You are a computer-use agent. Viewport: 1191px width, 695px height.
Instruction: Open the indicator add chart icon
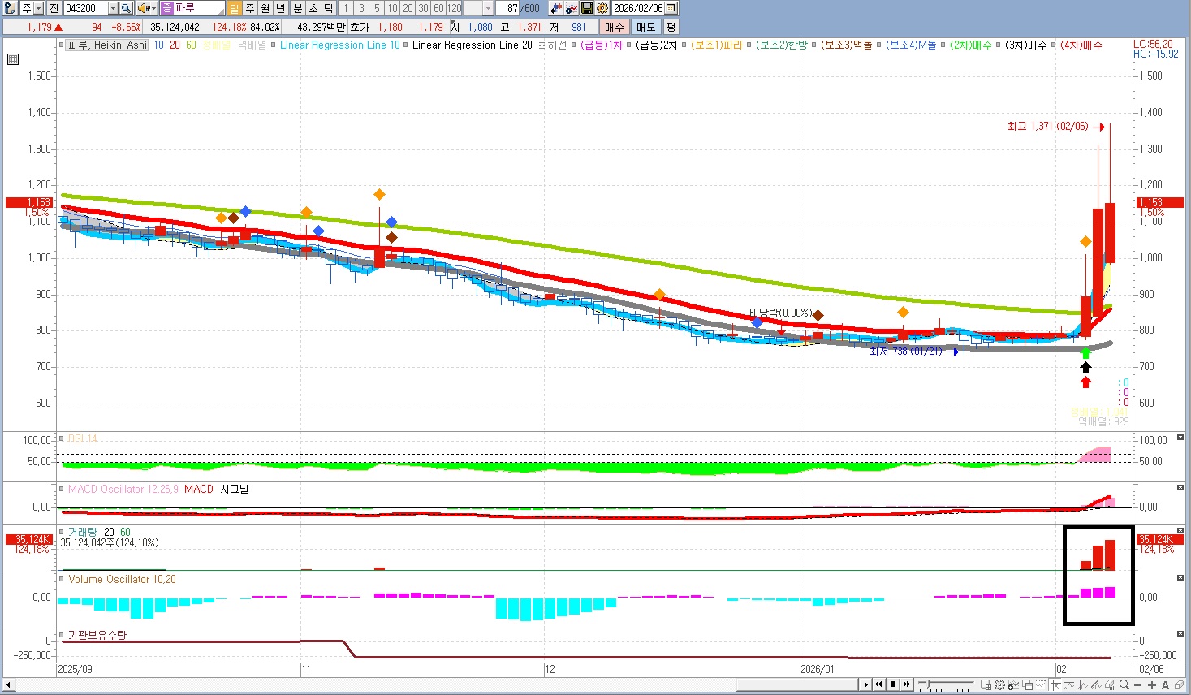[571, 8]
